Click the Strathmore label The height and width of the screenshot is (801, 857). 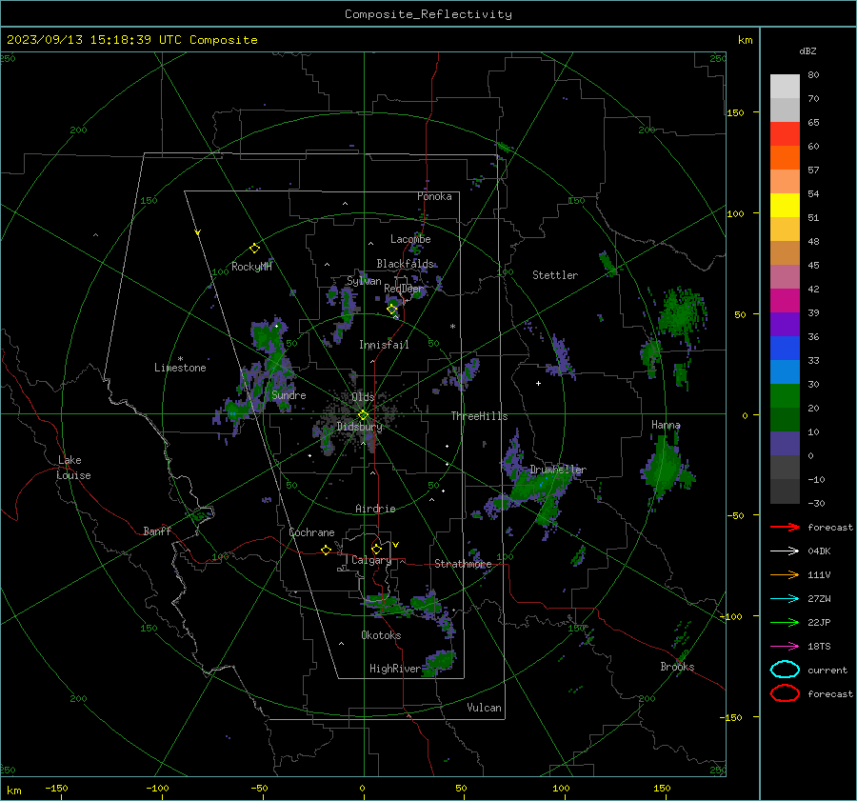coord(463,564)
